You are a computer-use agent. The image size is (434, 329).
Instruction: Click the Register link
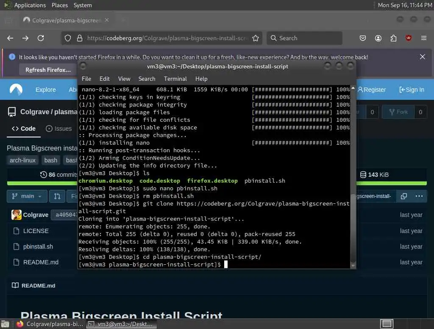point(371,90)
